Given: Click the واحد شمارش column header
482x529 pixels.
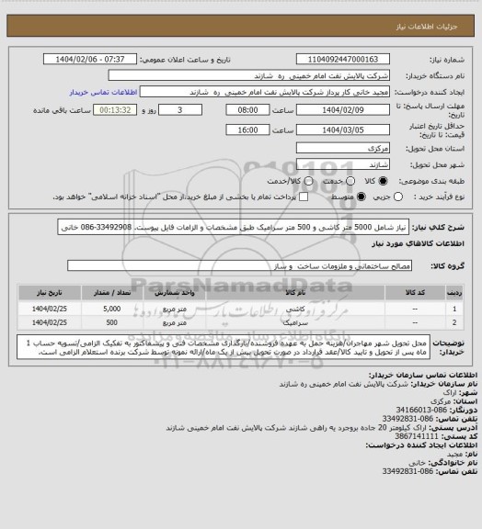Looking at the screenshot, I should pyautogui.click(x=175, y=293).
